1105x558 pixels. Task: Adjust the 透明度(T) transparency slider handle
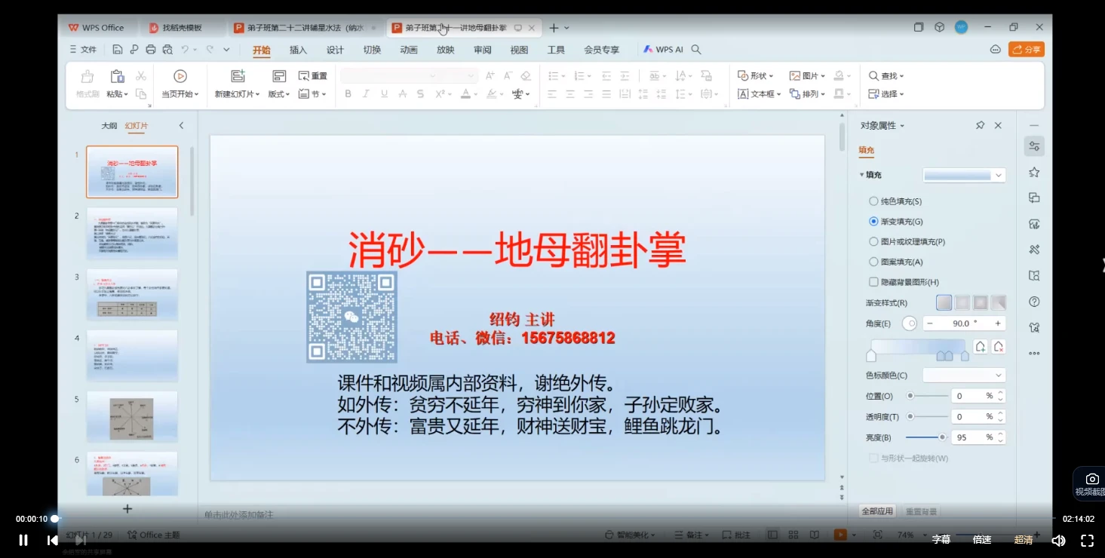point(910,416)
